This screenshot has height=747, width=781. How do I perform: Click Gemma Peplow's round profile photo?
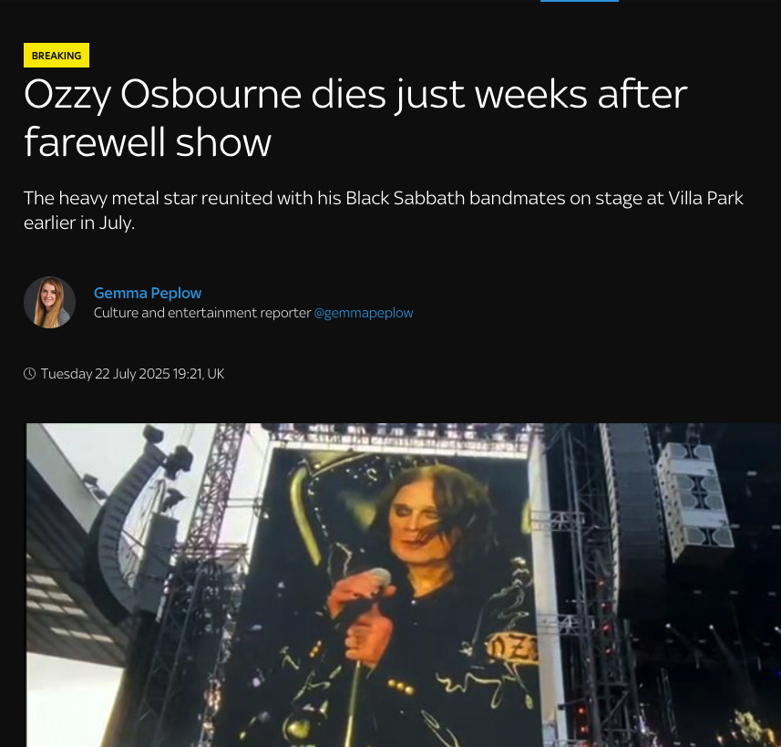pyautogui.click(x=50, y=302)
